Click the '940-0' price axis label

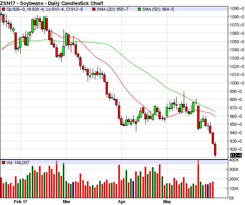tap(236, 133)
